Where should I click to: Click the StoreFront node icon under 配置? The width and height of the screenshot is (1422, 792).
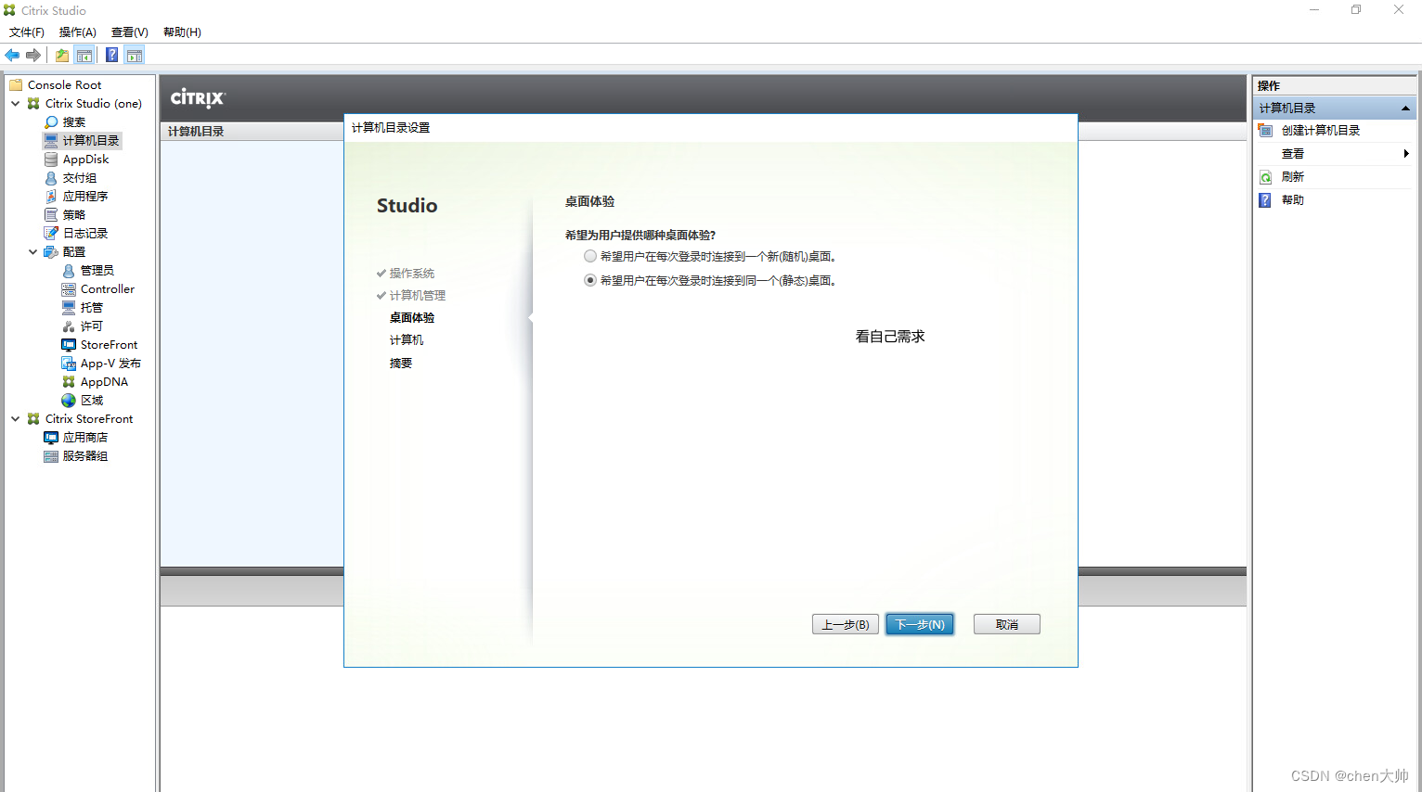click(69, 344)
